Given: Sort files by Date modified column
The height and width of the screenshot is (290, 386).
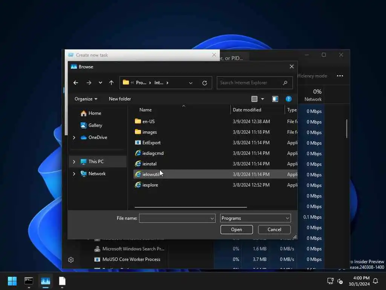Looking at the screenshot, I should [247, 110].
